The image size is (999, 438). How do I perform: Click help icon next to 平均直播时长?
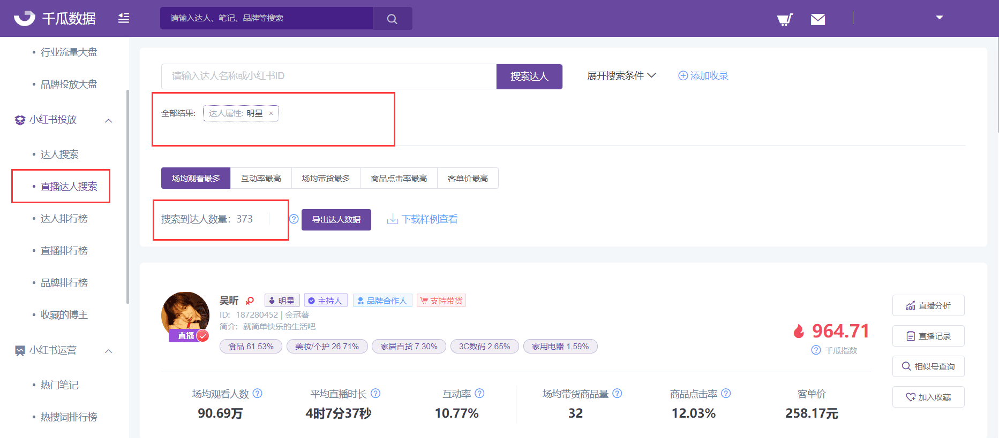coord(375,394)
